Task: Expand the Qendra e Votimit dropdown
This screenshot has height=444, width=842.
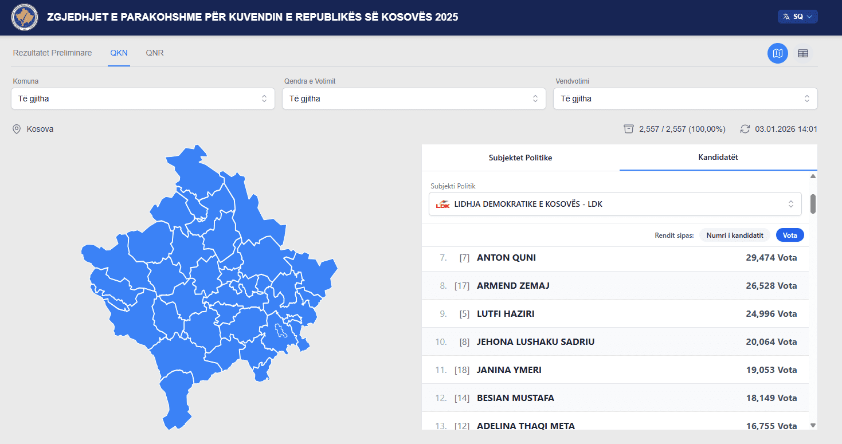Action: pyautogui.click(x=413, y=99)
